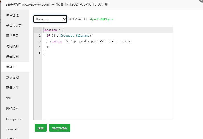Viewport: 203px width, 139px height.
Task: Click the 'if' keyword on line 2
Action: (x=48, y=36)
